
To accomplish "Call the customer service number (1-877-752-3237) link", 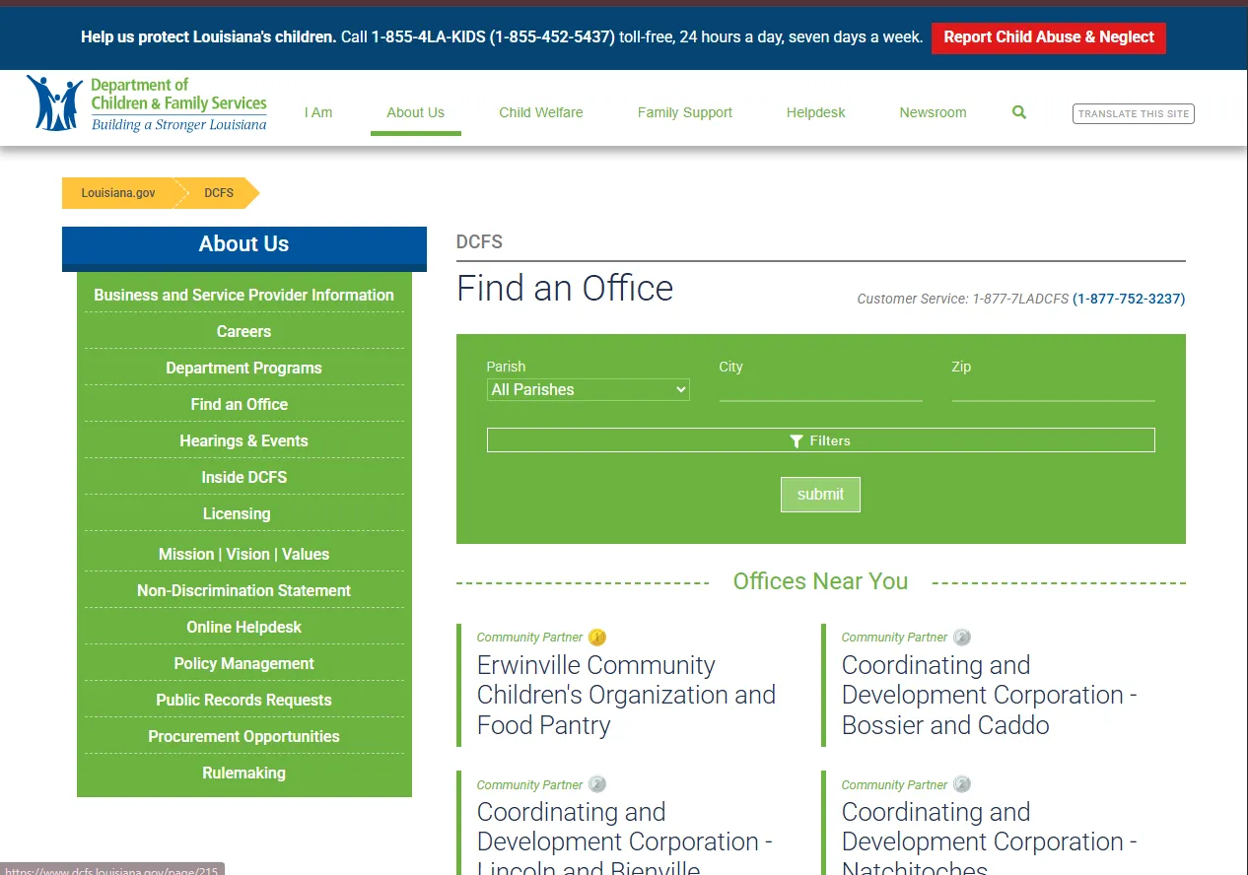I will point(1129,299).
